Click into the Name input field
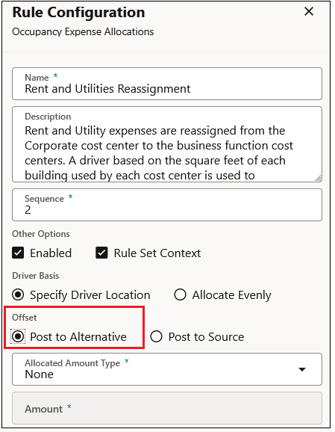 [x=169, y=84]
